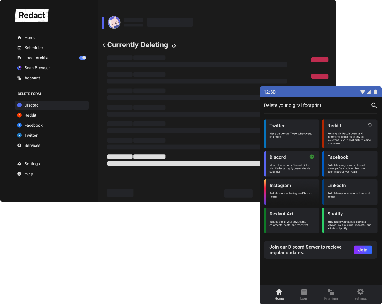Click the cat avatar at the top

tap(114, 22)
